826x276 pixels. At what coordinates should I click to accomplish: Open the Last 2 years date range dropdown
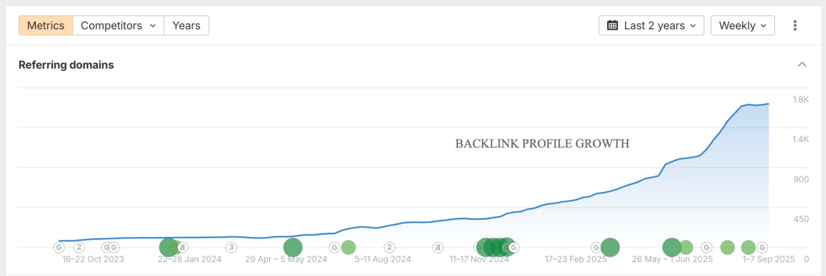tap(651, 26)
